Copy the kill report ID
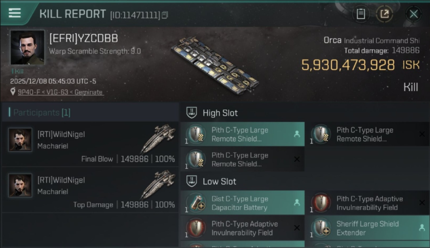Viewport: 430px width, 248px height. [x=165, y=15]
